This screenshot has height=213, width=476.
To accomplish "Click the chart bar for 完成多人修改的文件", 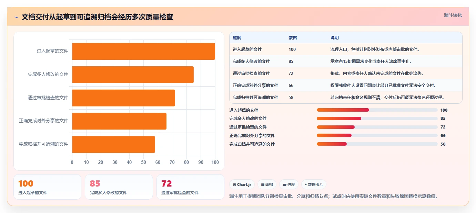I will 133,75.
